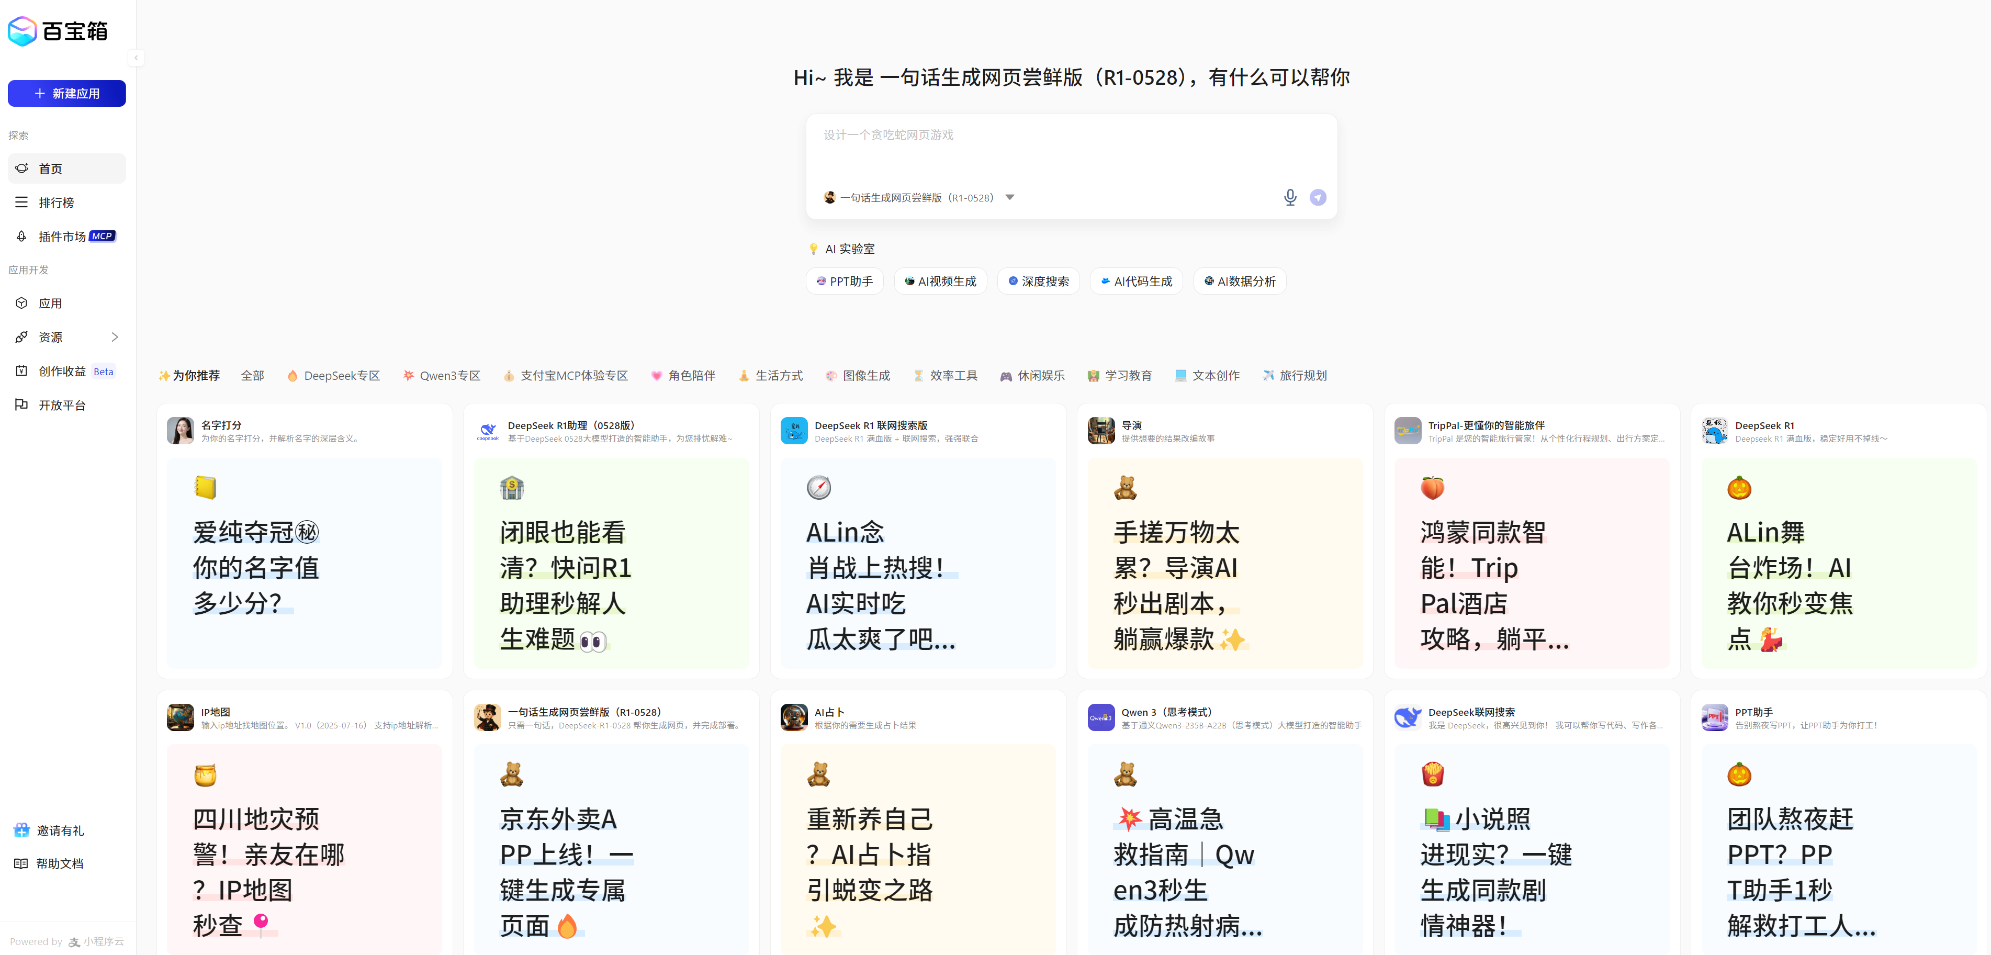Select the Qwen3专区 category tab
Image resolution: width=1991 pixels, height=955 pixels.
(441, 376)
